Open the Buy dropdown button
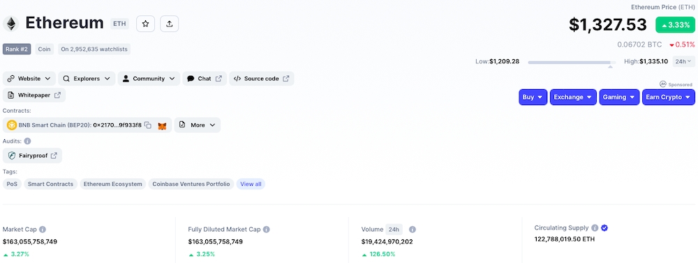Viewport: 698px width, 263px height. tap(533, 97)
